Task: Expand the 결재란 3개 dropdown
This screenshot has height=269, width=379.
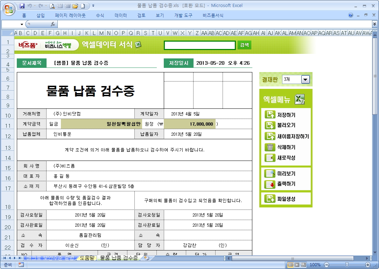Action: pyautogui.click(x=306, y=80)
